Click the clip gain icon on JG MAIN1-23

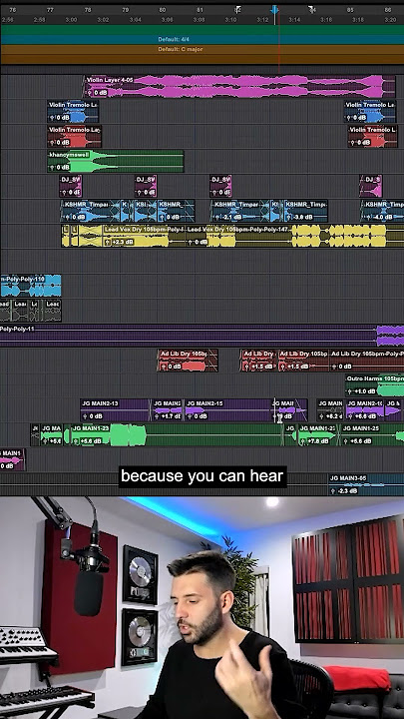tap(77, 441)
